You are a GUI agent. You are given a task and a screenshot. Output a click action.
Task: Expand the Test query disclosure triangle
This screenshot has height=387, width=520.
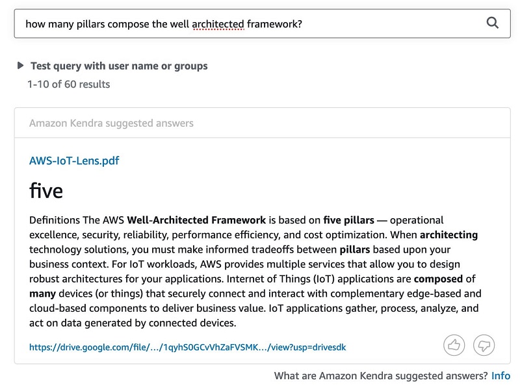click(20, 66)
